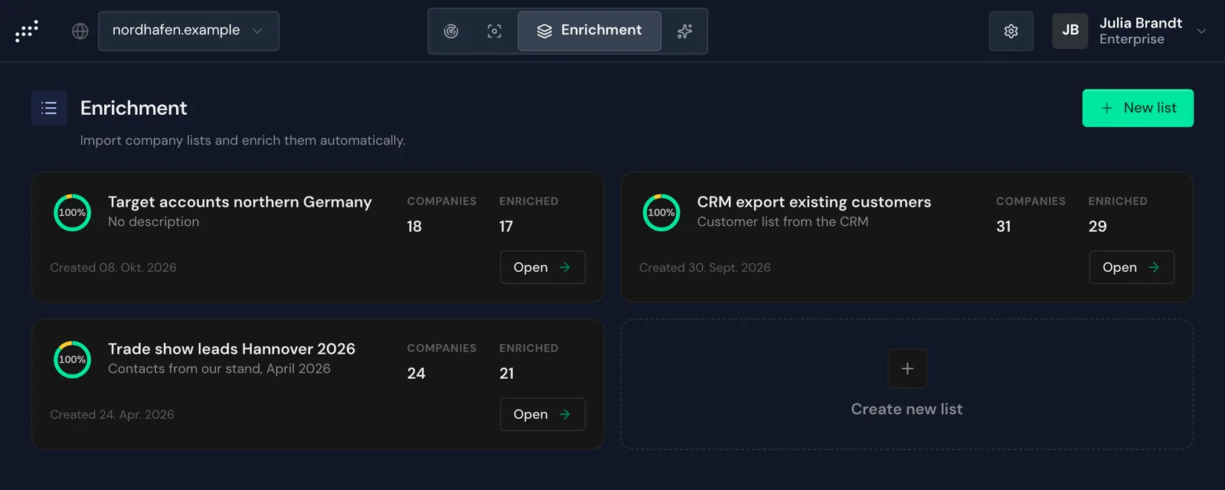Click the globe icon beside the domain selector
The height and width of the screenshot is (490, 1225).
[x=80, y=31]
